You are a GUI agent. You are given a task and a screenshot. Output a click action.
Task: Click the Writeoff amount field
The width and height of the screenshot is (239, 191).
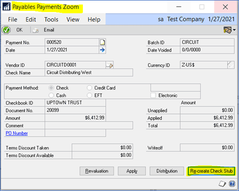tap(207, 148)
